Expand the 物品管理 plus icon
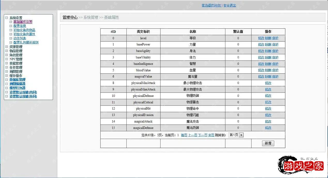Image resolution: width=328 pixels, height=178 pixels. click(7, 51)
